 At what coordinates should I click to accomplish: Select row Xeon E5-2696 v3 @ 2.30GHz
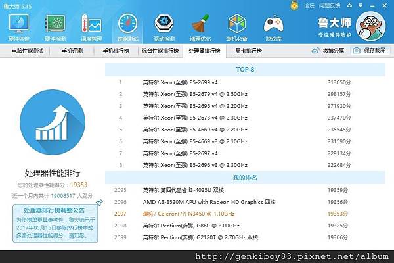[x=245, y=165]
